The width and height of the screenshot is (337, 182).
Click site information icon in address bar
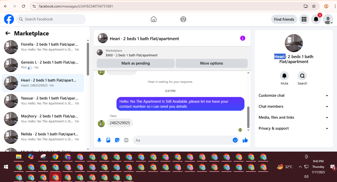click(34, 6)
